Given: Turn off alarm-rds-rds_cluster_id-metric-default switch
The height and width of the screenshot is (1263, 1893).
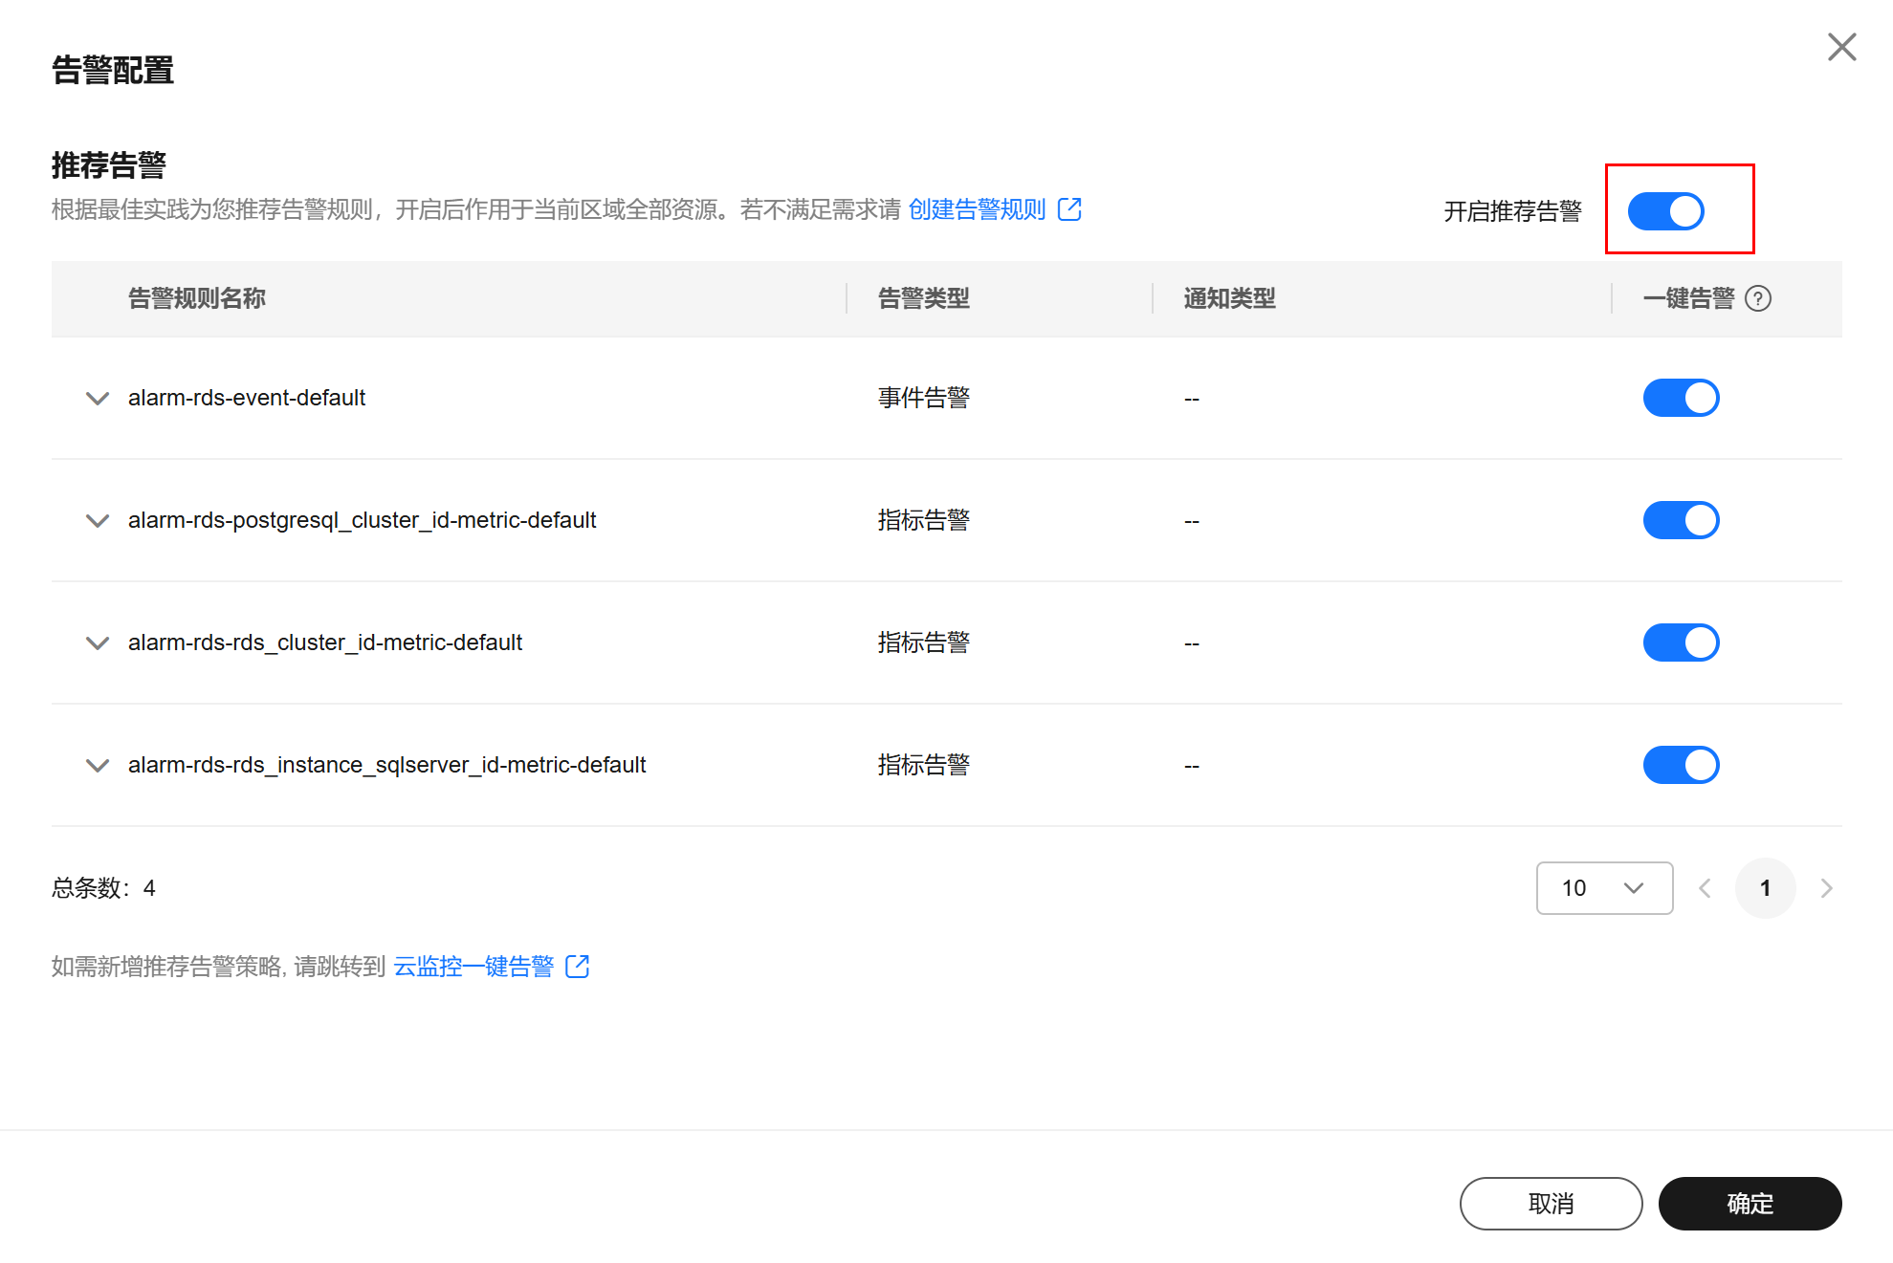Looking at the screenshot, I should coord(1681,642).
